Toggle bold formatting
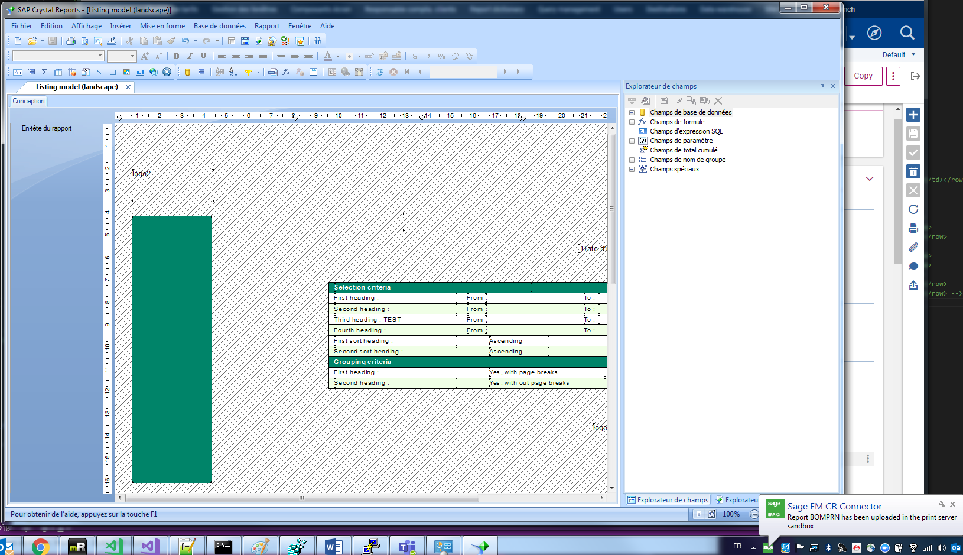This screenshot has width=963, height=555. pos(176,56)
